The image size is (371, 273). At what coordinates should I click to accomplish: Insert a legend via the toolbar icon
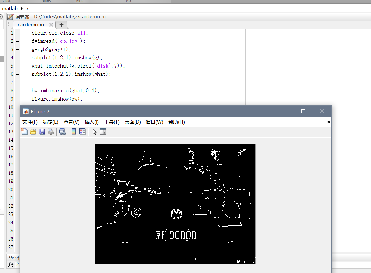tap(83, 132)
